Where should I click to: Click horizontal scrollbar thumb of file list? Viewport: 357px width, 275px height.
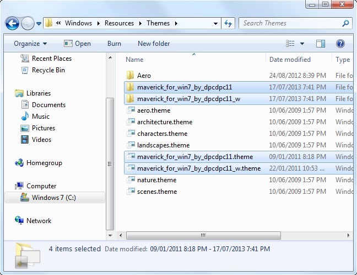[203, 235]
